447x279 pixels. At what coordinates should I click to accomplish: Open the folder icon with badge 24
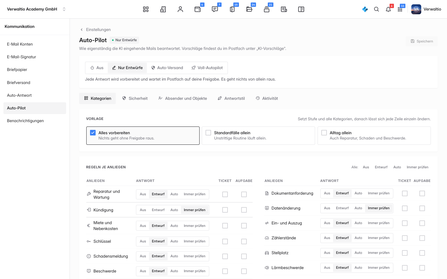249,9
